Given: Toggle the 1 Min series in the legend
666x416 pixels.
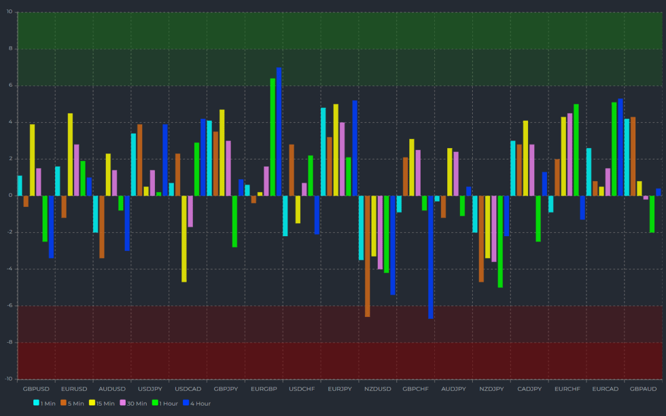Looking at the screenshot, I should point(42,403).
